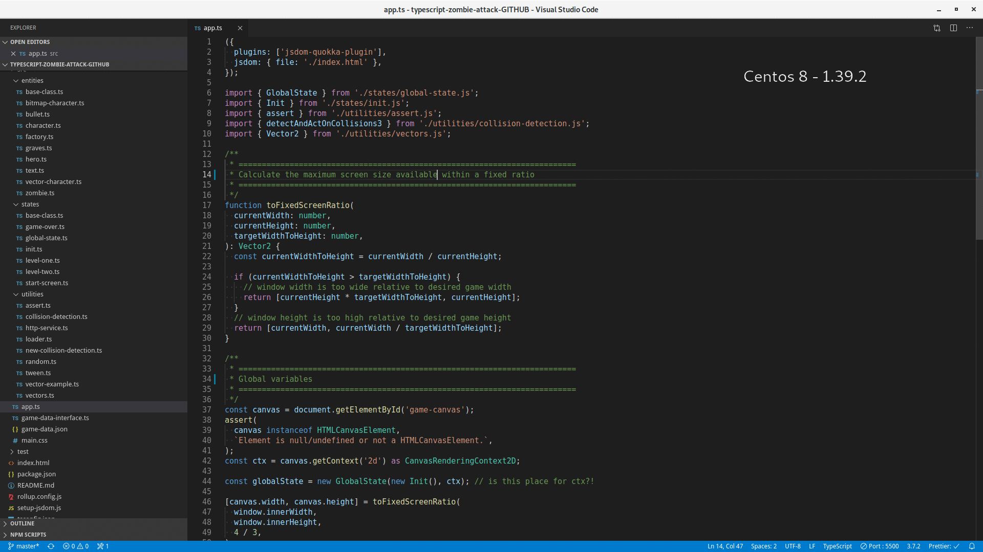Click the editor minimap scrollbar
This screenshot has width=983, height=552.
tap(979, 138)
